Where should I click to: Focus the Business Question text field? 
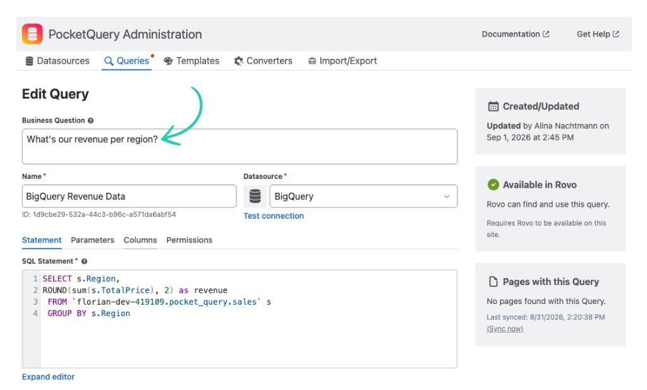pyautogui.click(x=239, y=147)
